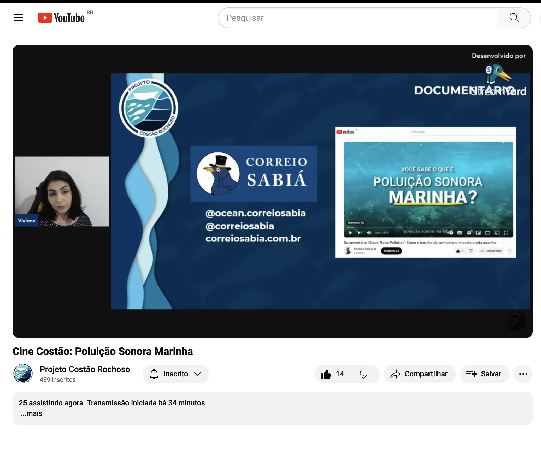Open the hamburger guide menu
This screenshot has width=541, height=449.
click(19, 18)
